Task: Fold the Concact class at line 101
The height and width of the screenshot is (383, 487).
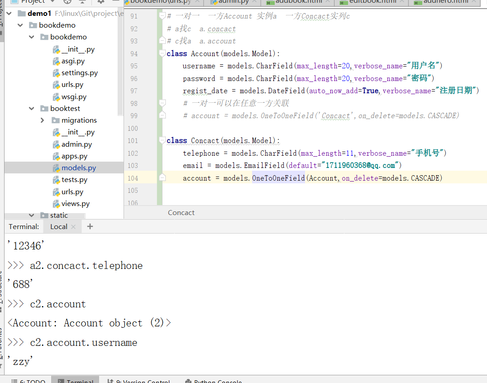Action: (162, 140)
